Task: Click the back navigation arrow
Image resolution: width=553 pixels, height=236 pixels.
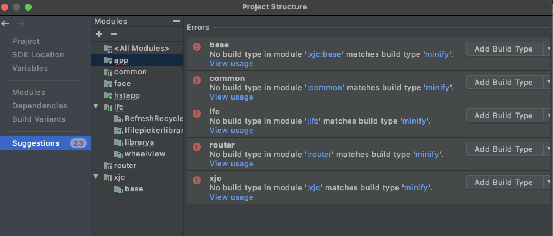Action: point(5,23)
